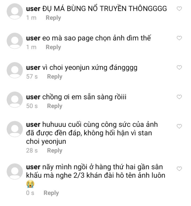Open avatar beside 'vì choi yeonjun' comment
Image resolution: width=191 pixels, height=206 pixels.
pos(15,70)
